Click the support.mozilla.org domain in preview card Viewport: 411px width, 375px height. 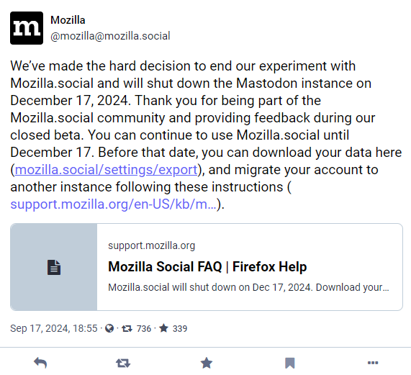coord(151,246)
